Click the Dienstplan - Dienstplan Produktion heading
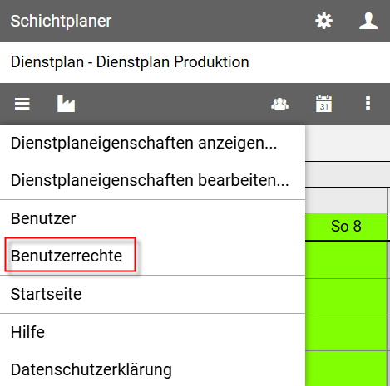The height and width of the screenshot is (386, 390). (130, 62)
